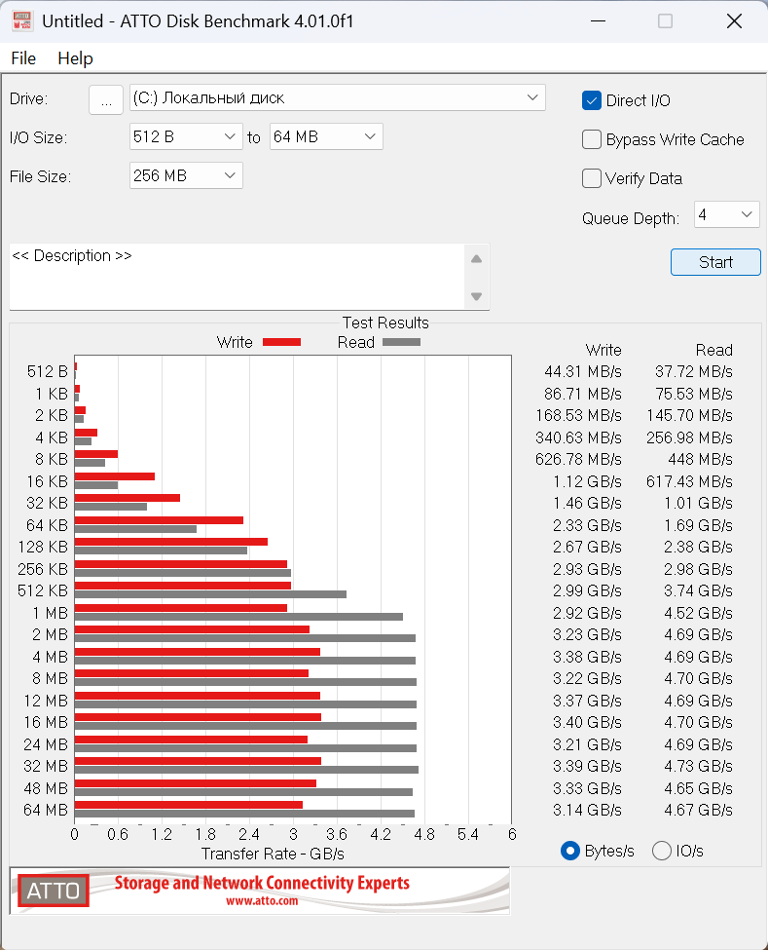768x950 pixels.
Task: Disable the Direct I/O checkbox
Action: [591, 100]
